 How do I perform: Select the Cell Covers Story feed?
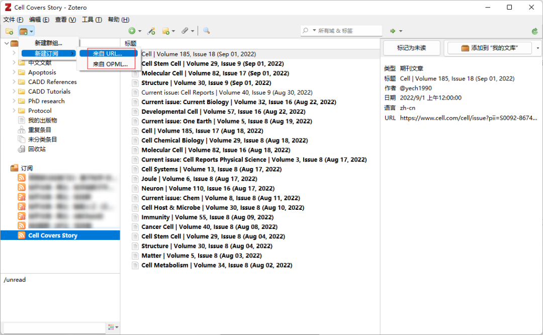pyautogui.click(x=60, y=235)
